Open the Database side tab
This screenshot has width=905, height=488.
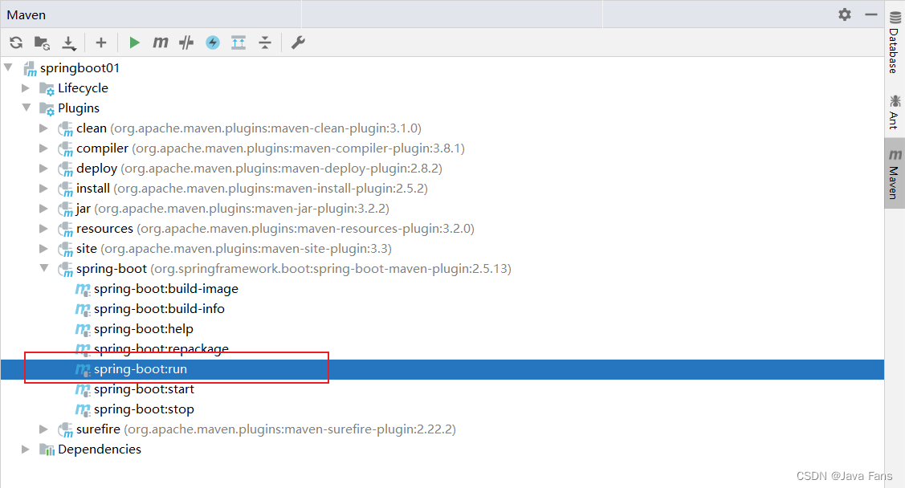coord(895,43)
